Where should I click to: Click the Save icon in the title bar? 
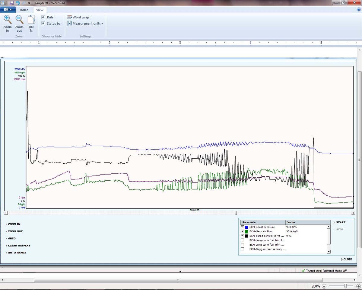pyautogui.click(x=11, y=2)
